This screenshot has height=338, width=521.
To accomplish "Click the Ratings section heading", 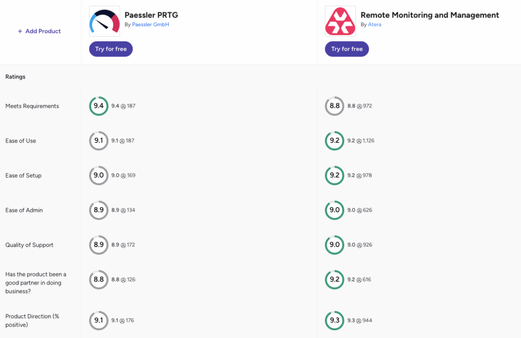I will click(x=15, y=77).
